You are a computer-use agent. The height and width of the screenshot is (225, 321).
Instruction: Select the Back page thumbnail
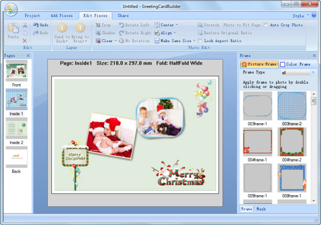coord(17,157)
